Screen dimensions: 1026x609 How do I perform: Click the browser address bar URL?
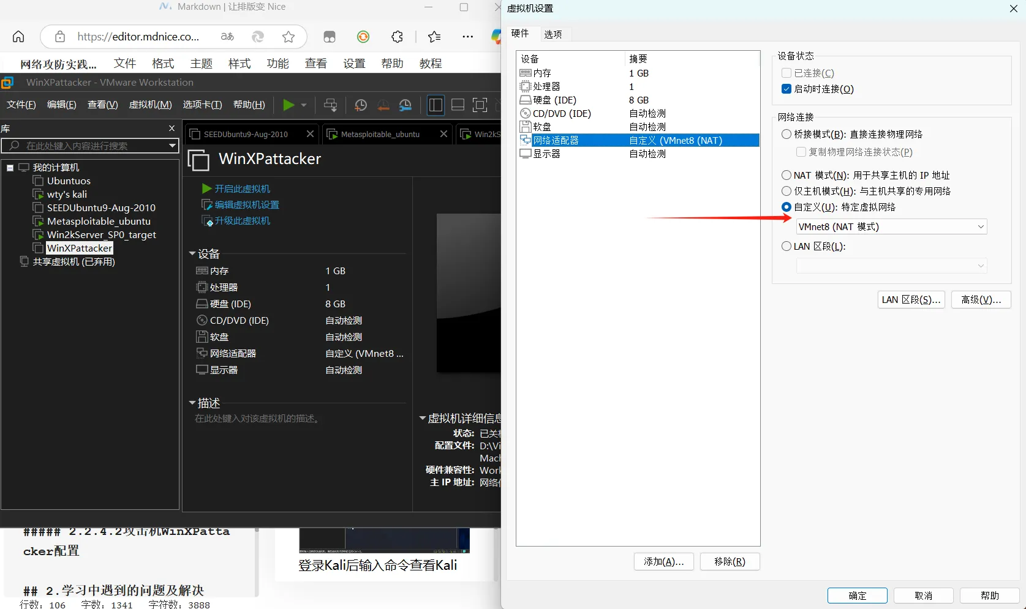click(x=138, y=37)
